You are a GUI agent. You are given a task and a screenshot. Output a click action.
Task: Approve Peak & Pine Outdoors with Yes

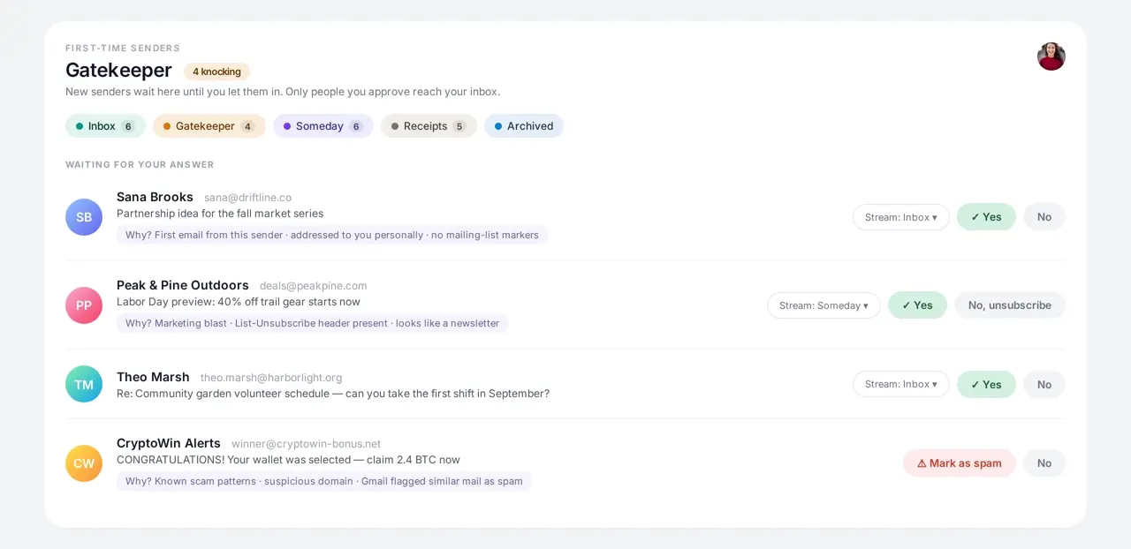point(917,305)
